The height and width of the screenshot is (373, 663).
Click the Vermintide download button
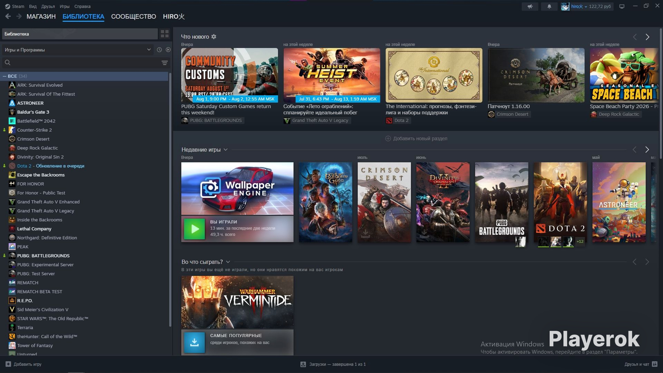[x=194, y=342]
